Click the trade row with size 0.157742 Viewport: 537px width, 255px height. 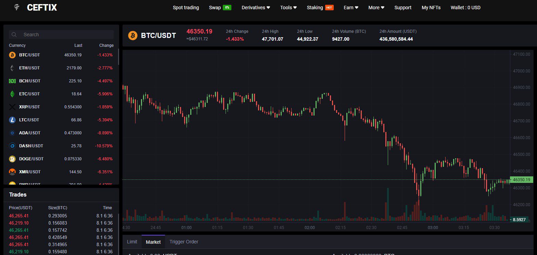tap(61, 230)
